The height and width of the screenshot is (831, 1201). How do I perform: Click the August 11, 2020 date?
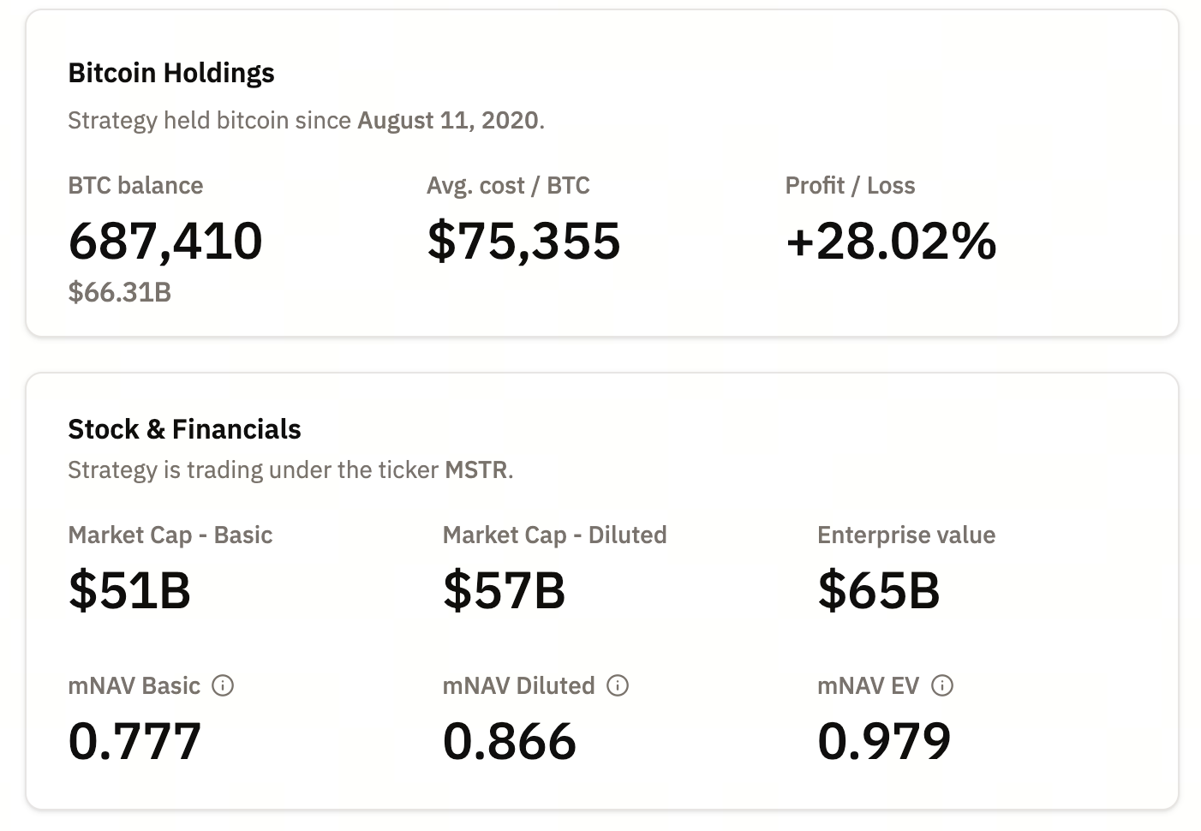tap(448, 120)
